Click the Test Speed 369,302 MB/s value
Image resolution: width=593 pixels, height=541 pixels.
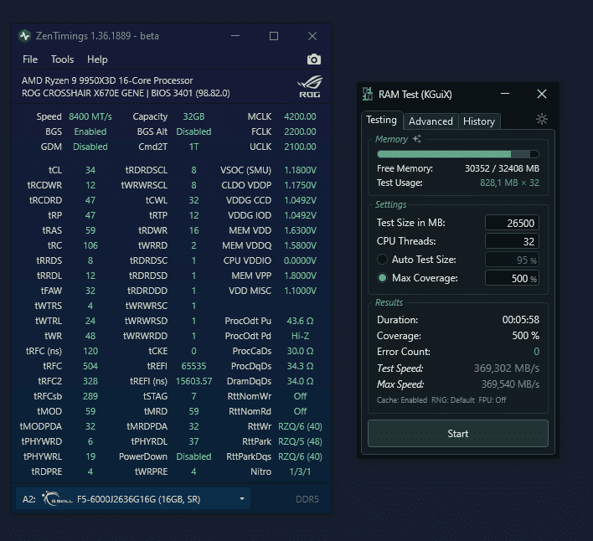click(507, 368)
